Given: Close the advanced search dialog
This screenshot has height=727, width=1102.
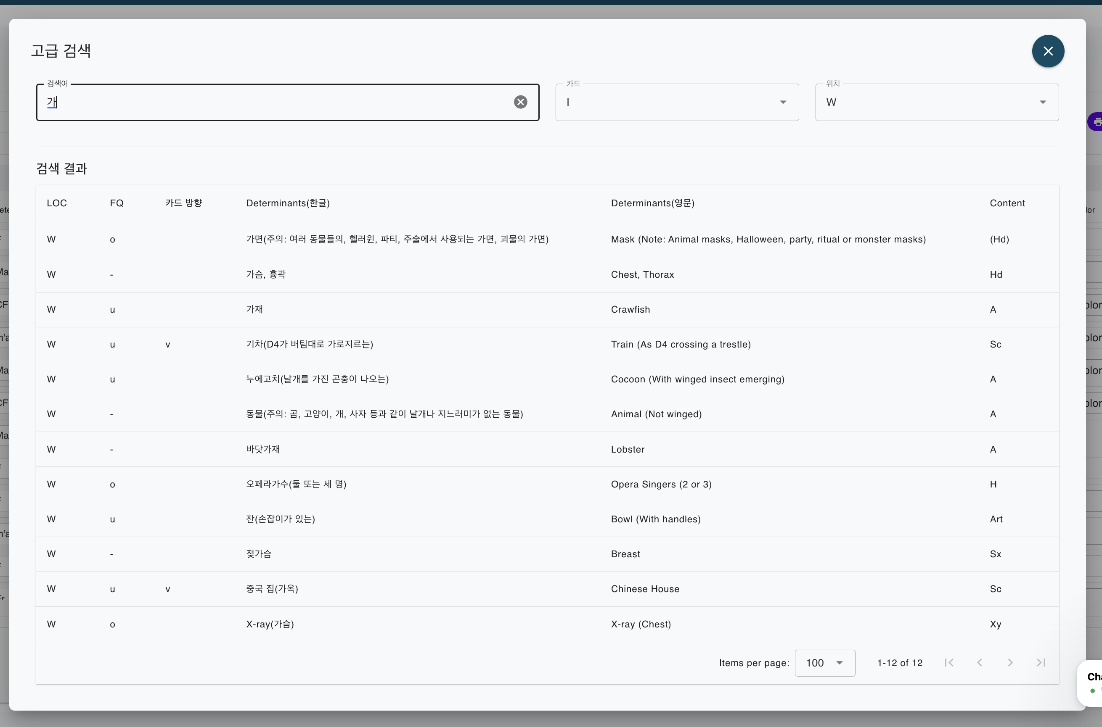Looking at the screenshot, I should pos(1048,51).
